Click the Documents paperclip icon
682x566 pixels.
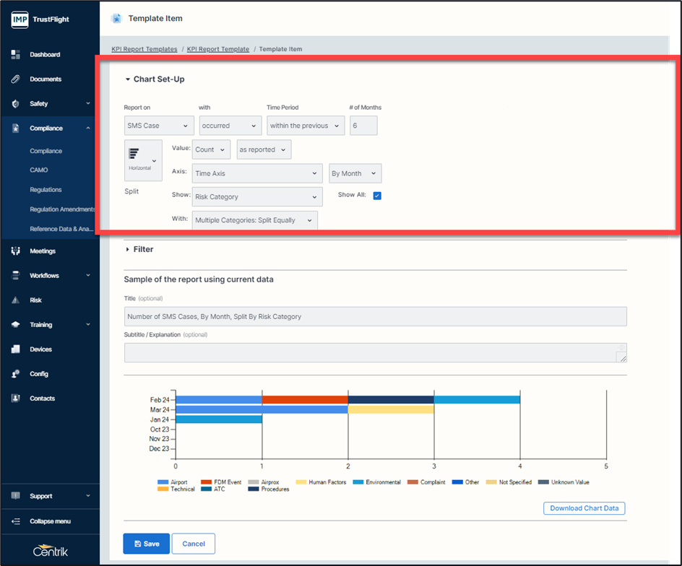(x=15, y=79)
